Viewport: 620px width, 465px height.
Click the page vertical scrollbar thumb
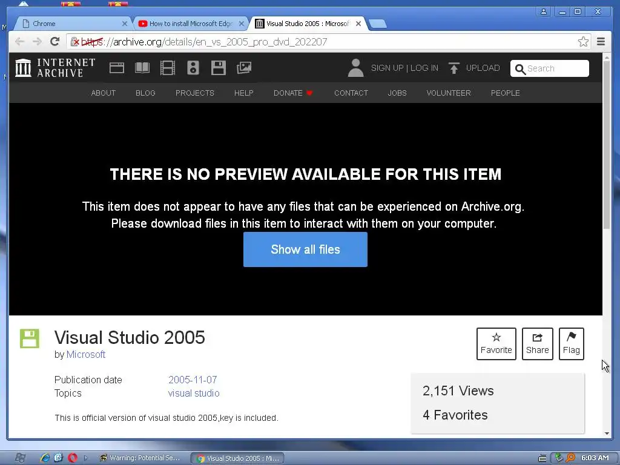pos(607,144)
